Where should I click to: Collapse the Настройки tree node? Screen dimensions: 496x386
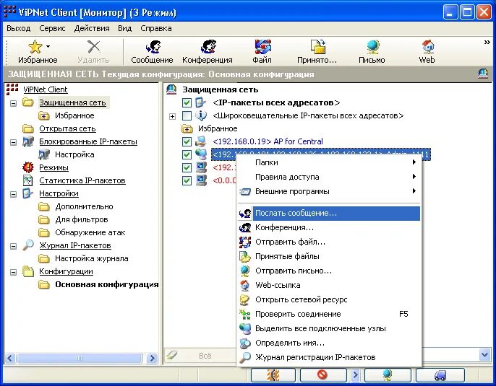pyautogui.click(x=13, y=194)
